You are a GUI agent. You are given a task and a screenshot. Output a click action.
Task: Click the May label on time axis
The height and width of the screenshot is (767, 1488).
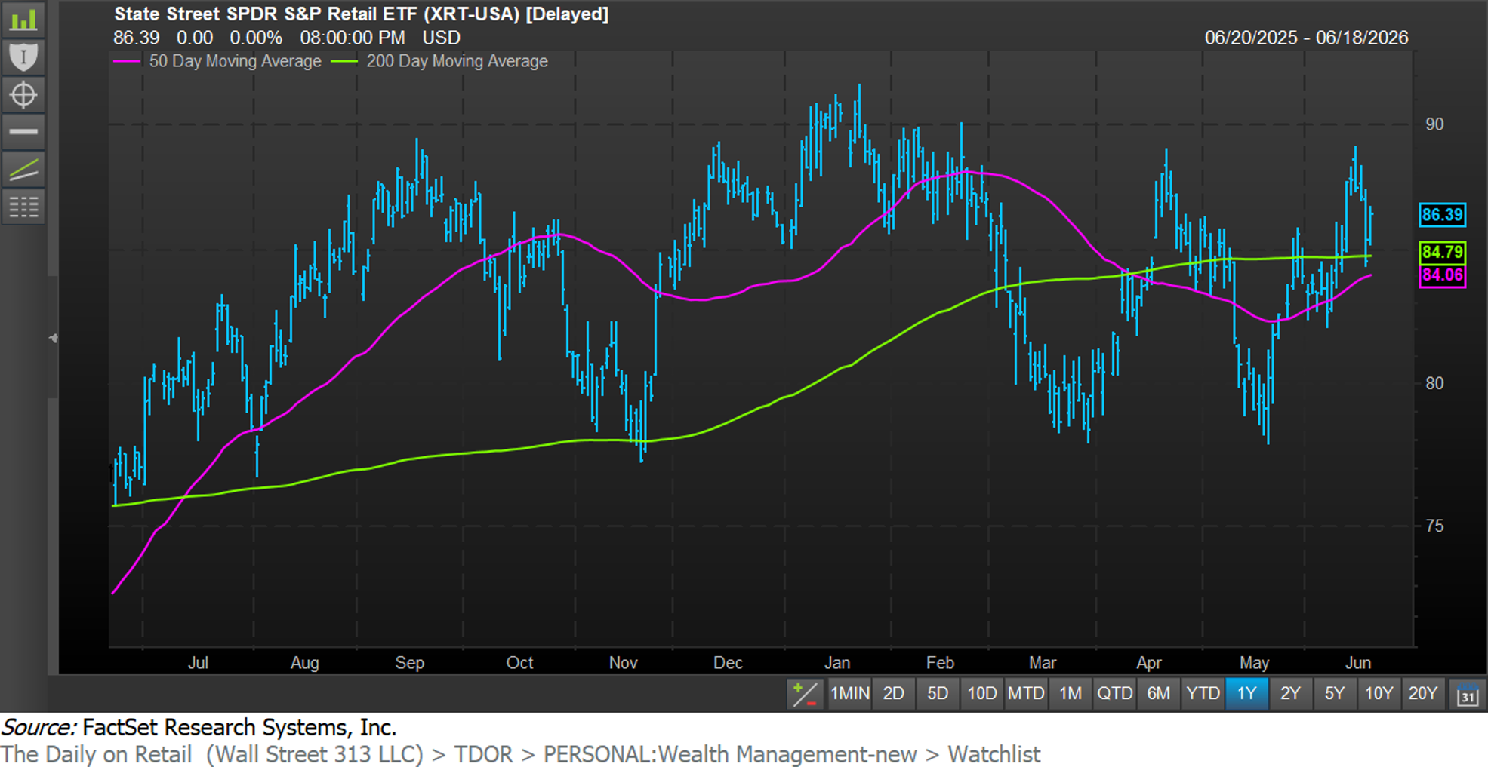[1254, 663]
